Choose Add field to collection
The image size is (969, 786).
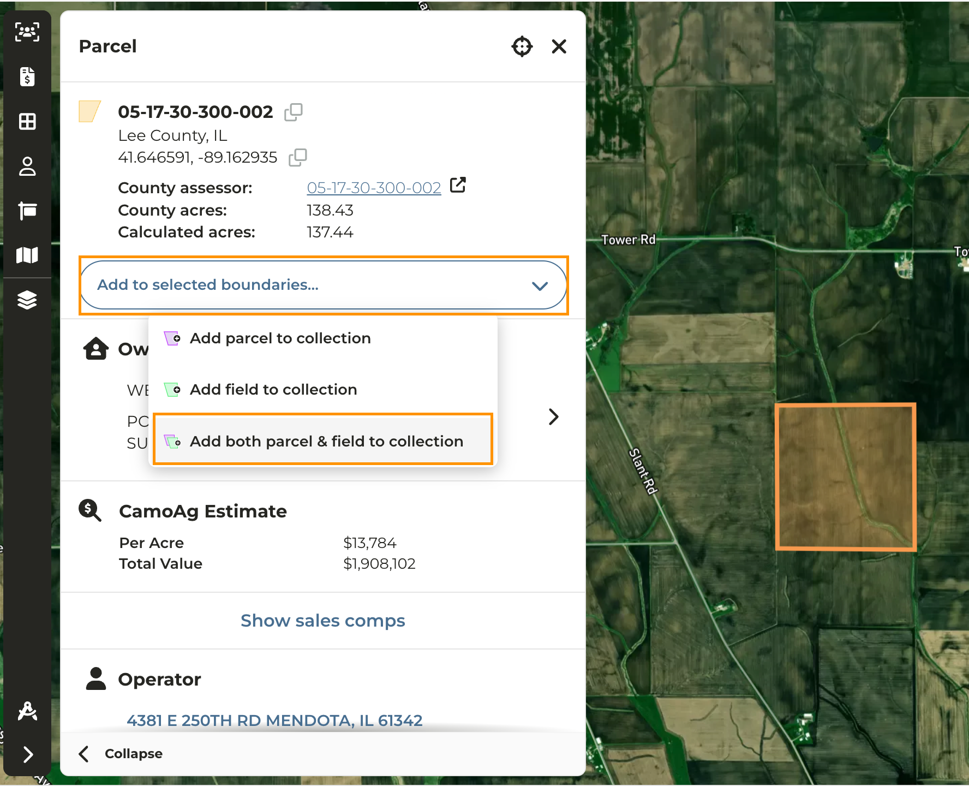pyautogui.click(x=323, y=390)
